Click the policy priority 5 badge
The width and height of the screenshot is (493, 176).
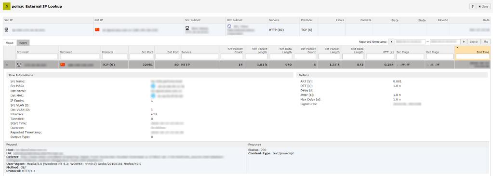click(6, 6)
